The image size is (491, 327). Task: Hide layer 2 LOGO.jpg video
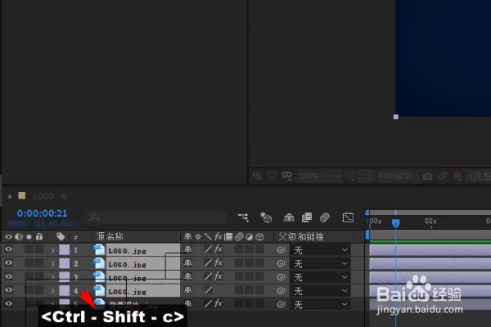[8, 263]
